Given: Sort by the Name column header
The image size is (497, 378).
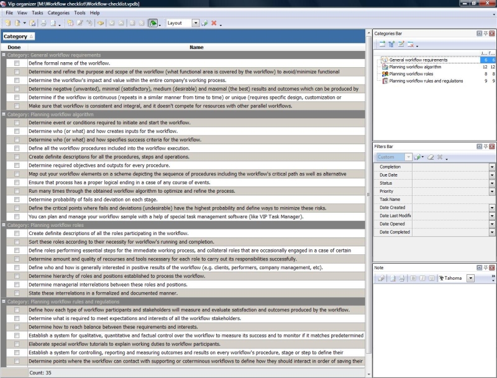Looking at the screenshot, I should pyautogui.click(x=196, y=47).
